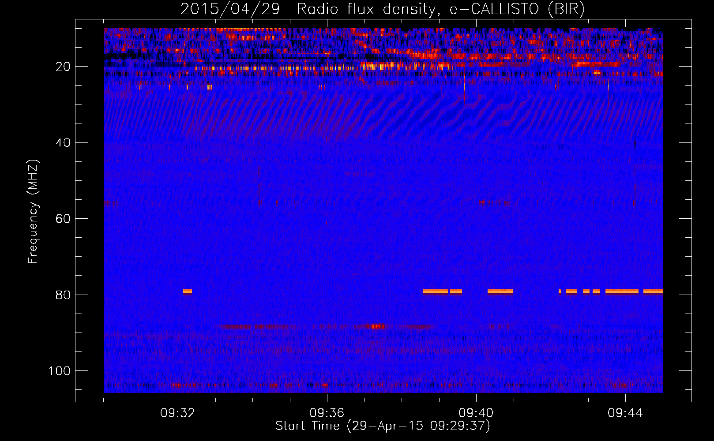This screenshot has height=441, width=714.
Task: Click the 40 MHz frequency tick label
Action: pyautogui.click(x=63, y=143)
